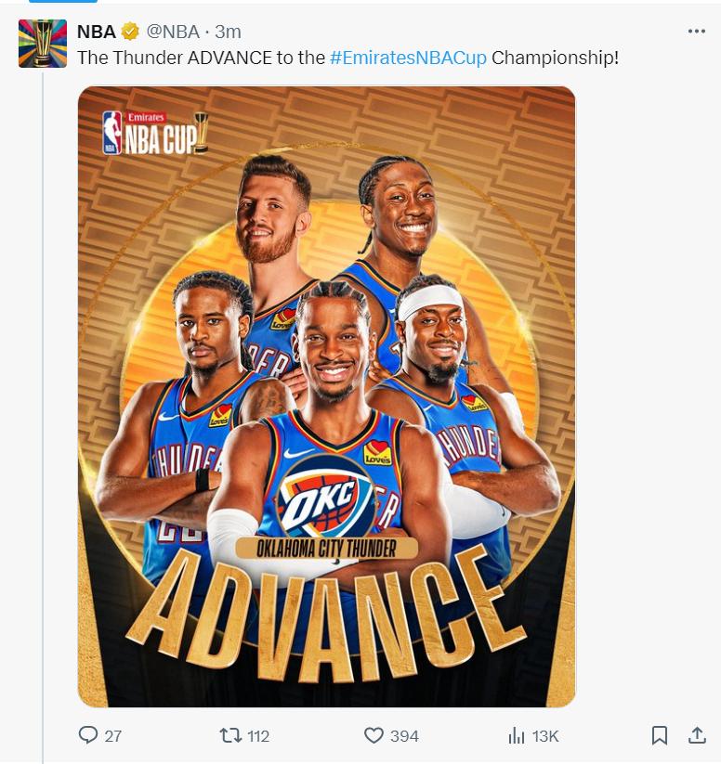Screen dimensions: 721x764
Task: Repost this tweet with retweet icon
Action: point(230,735)
